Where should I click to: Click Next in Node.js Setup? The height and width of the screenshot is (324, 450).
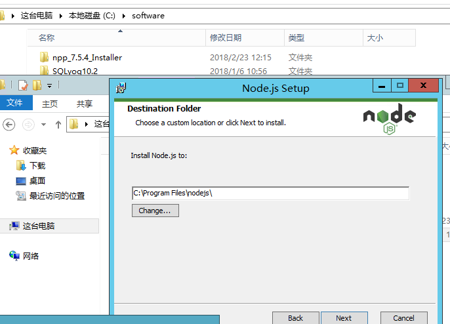(x=344, y=317)
